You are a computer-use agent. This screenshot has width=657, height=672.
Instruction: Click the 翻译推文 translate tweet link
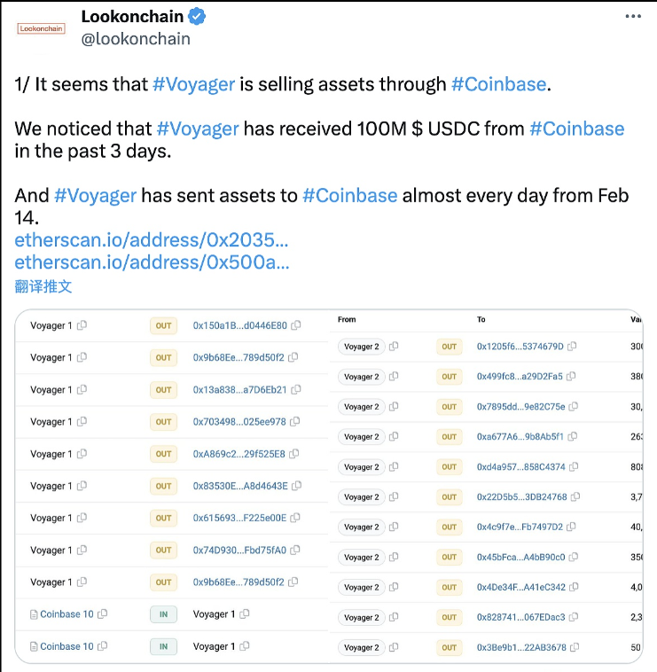43,286
